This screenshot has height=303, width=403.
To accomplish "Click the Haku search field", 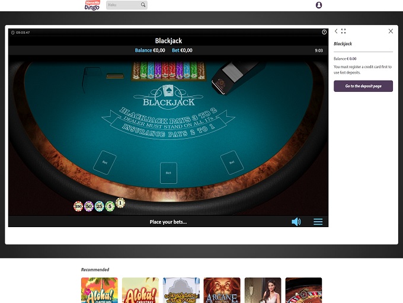I will pos(123,5).
